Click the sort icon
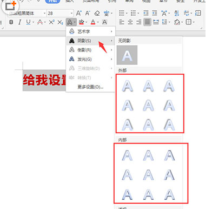Screen dimensions: 212x209 coord(177,13)
